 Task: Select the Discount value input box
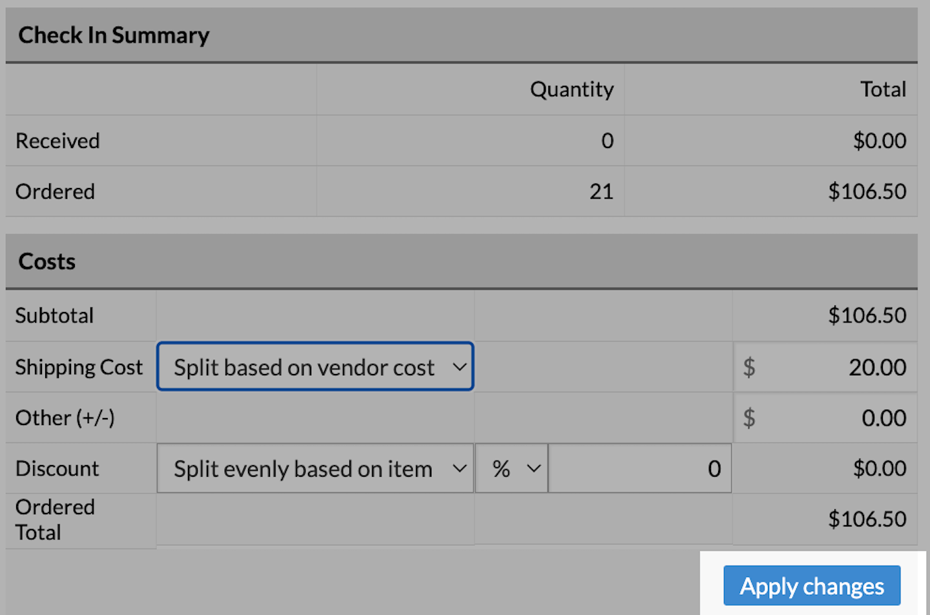coord(639,469)
